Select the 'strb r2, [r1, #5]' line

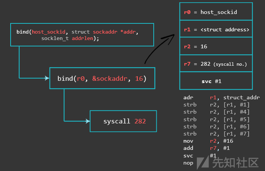click(217, 119)
